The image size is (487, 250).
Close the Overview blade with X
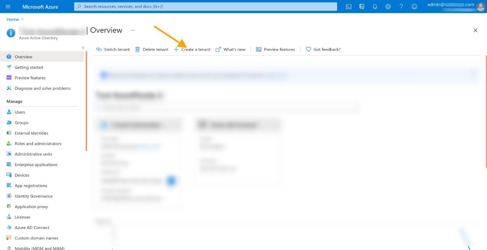pos(475,30)
